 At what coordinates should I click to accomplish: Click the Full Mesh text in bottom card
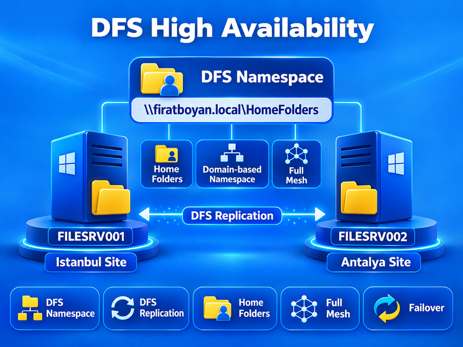(338, 308)
